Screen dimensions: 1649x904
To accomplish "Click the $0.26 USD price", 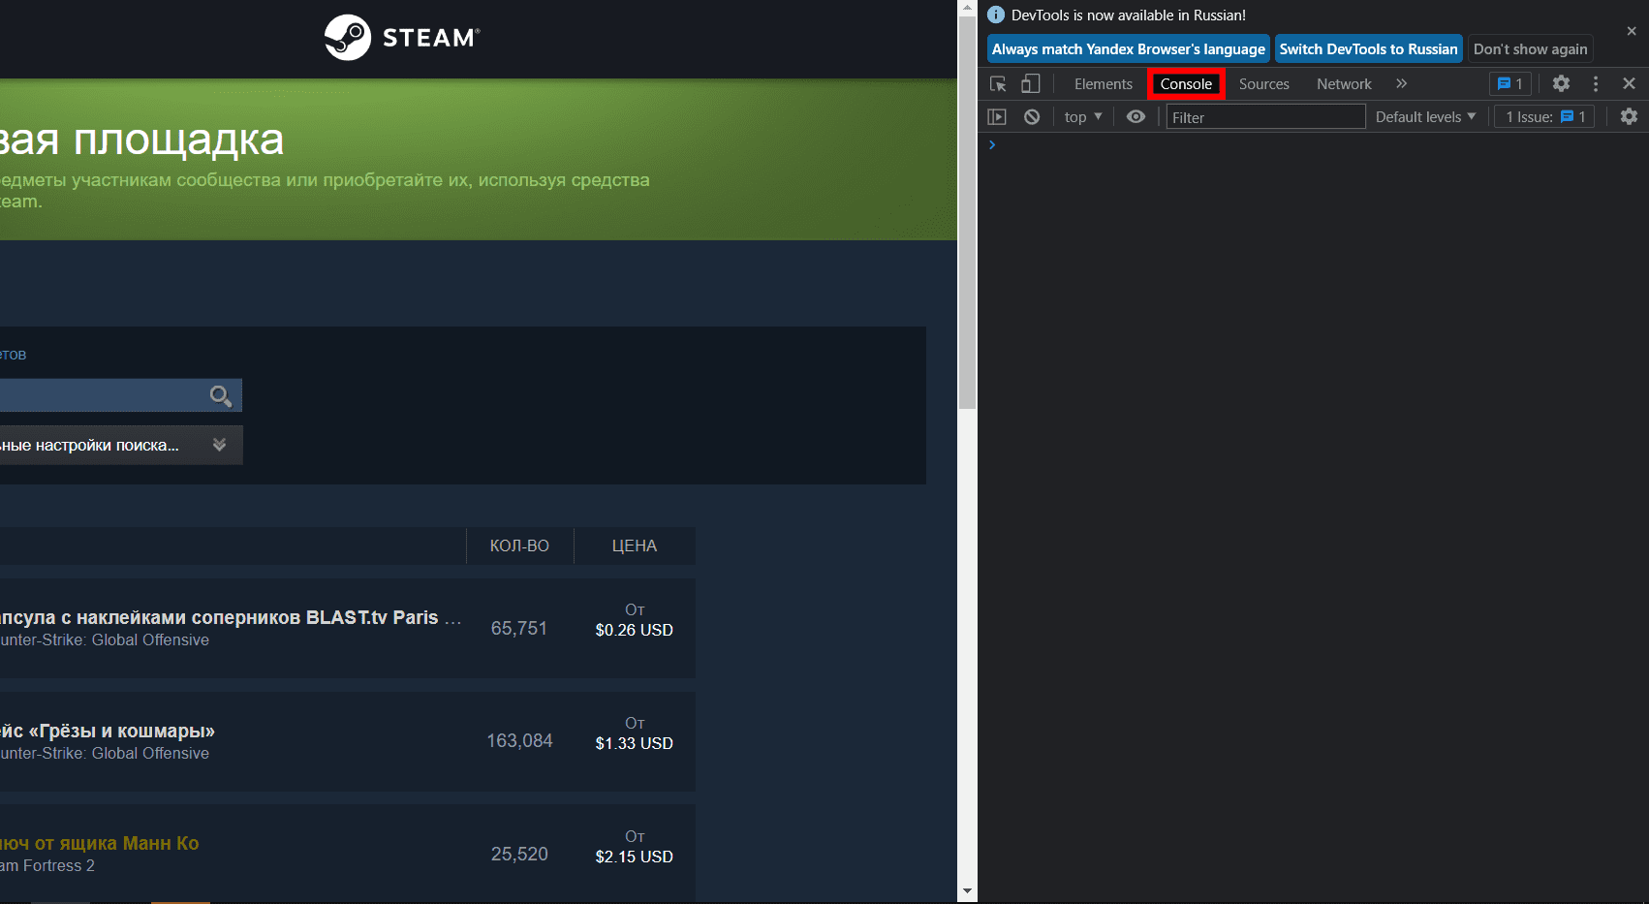I will (x=635, y=630).
